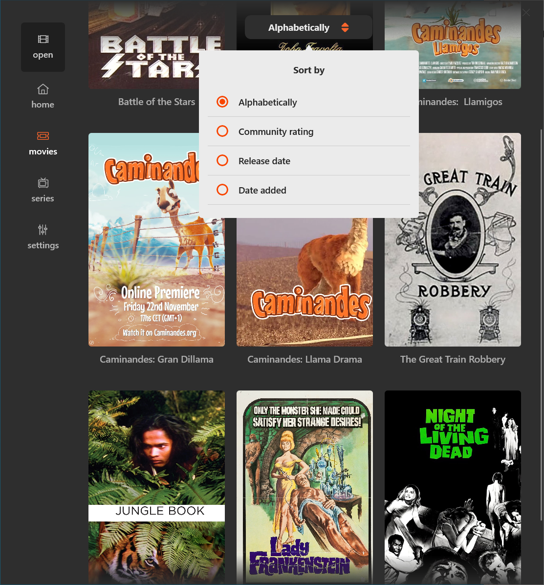Close the window with X icon
This screenshot has width=544, height=585.
[526, 13]
